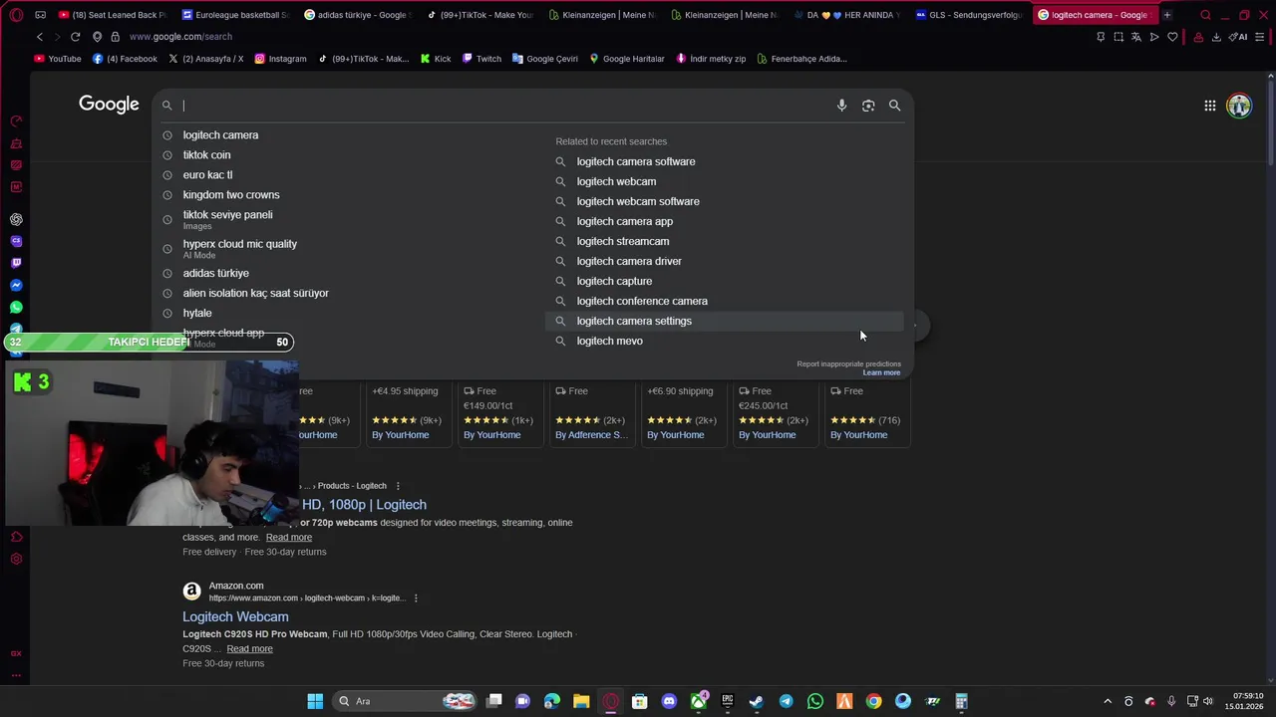
Task: Open the Google Haritalar bookmark
Action: pyautogui.click(x=626, y=59)
